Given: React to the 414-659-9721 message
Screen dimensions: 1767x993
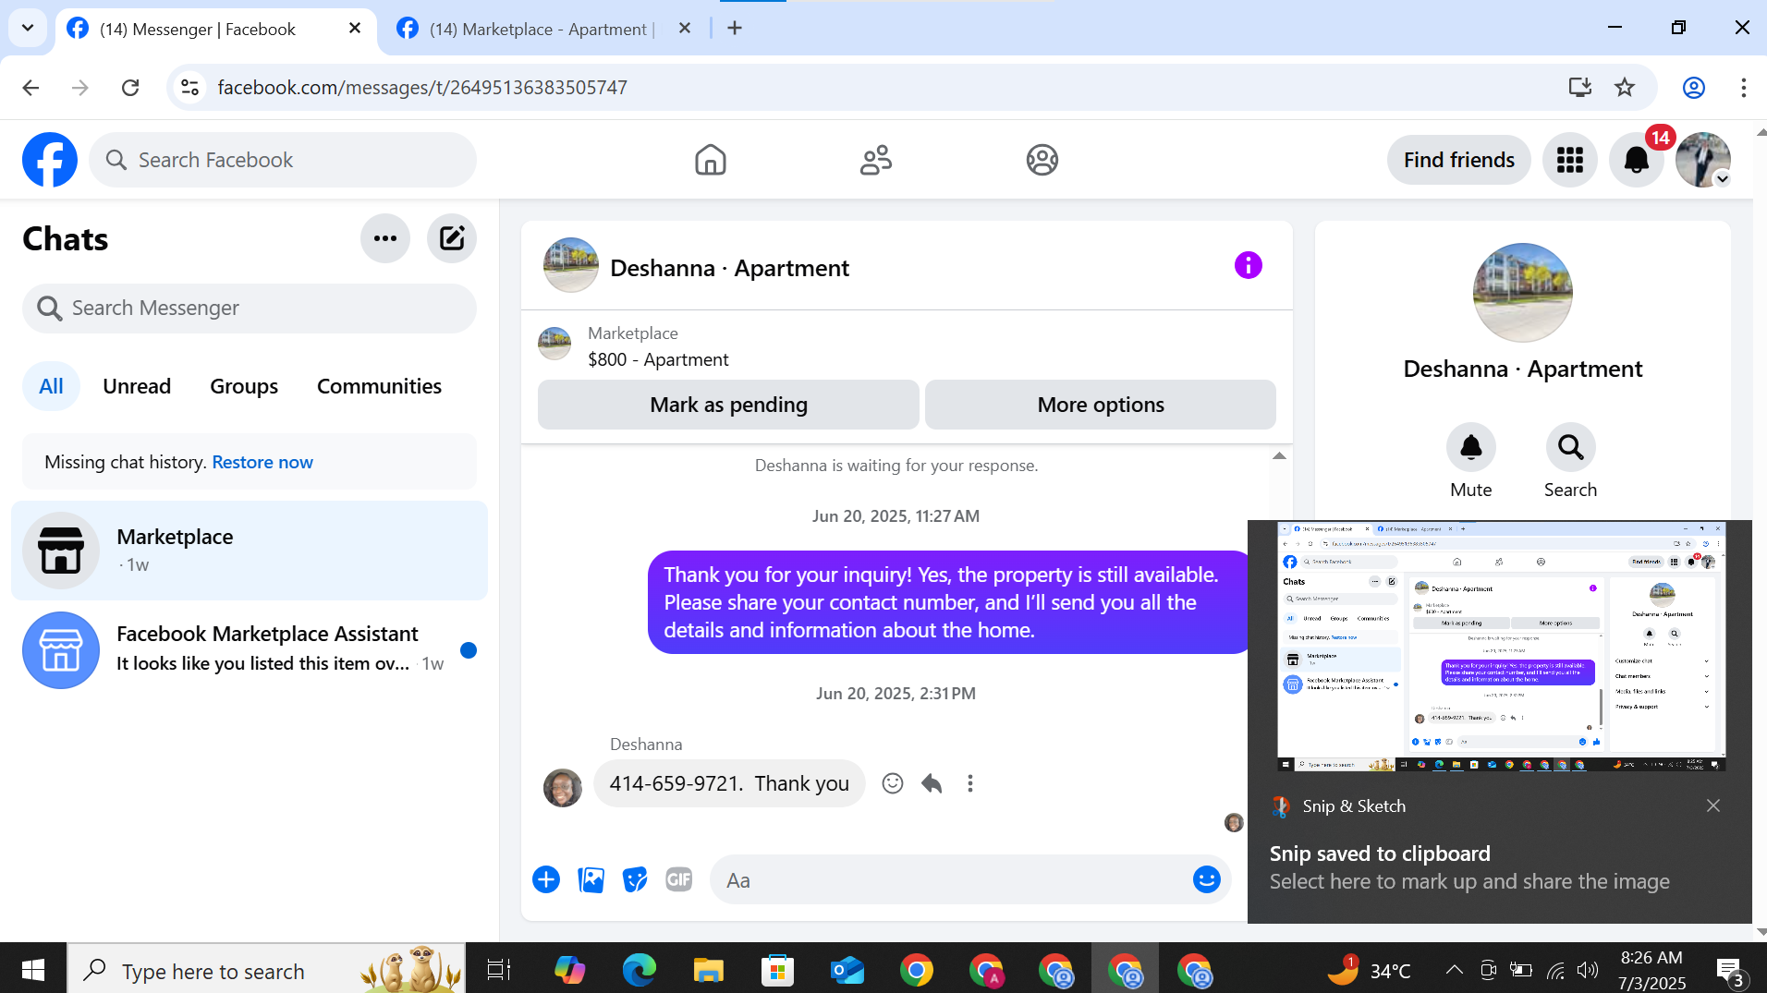Looking at the screenshot, I should tap(892, 783).
